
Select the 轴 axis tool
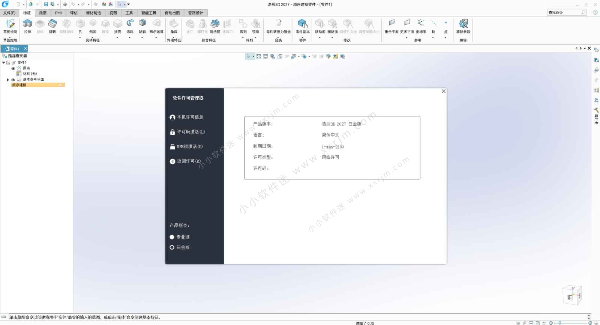coord(433,26)
